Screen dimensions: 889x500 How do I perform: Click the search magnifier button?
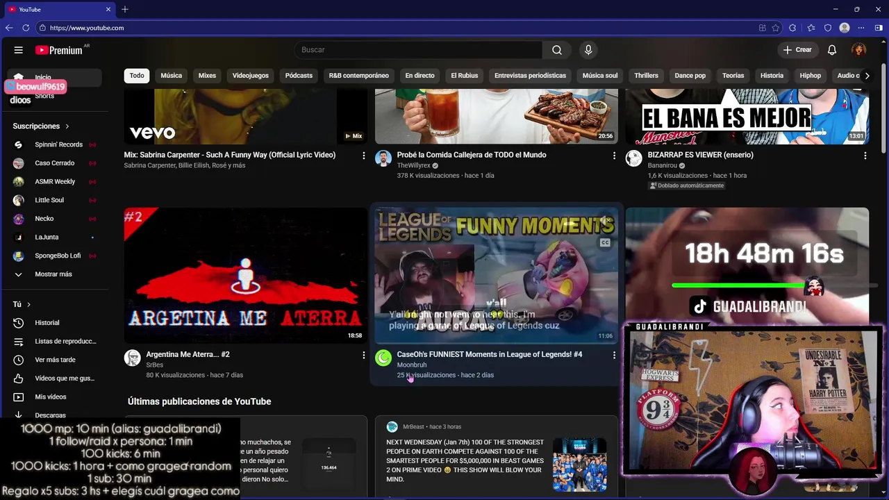coord(557,50)
